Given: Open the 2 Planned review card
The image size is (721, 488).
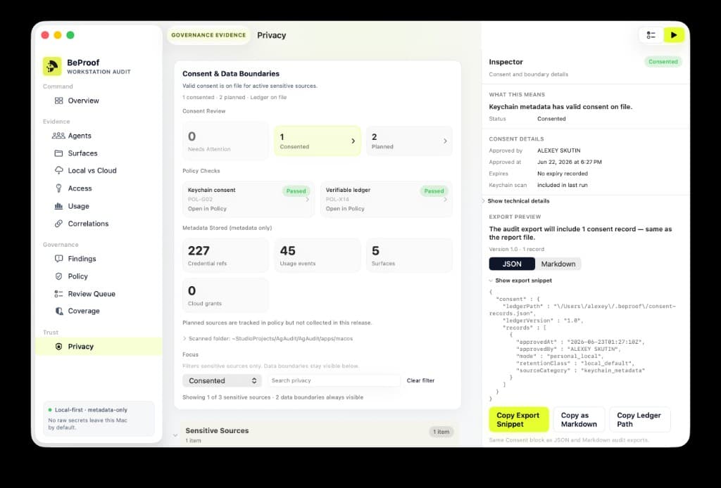Looking at the screenshot, I should [x=409, y=141].
